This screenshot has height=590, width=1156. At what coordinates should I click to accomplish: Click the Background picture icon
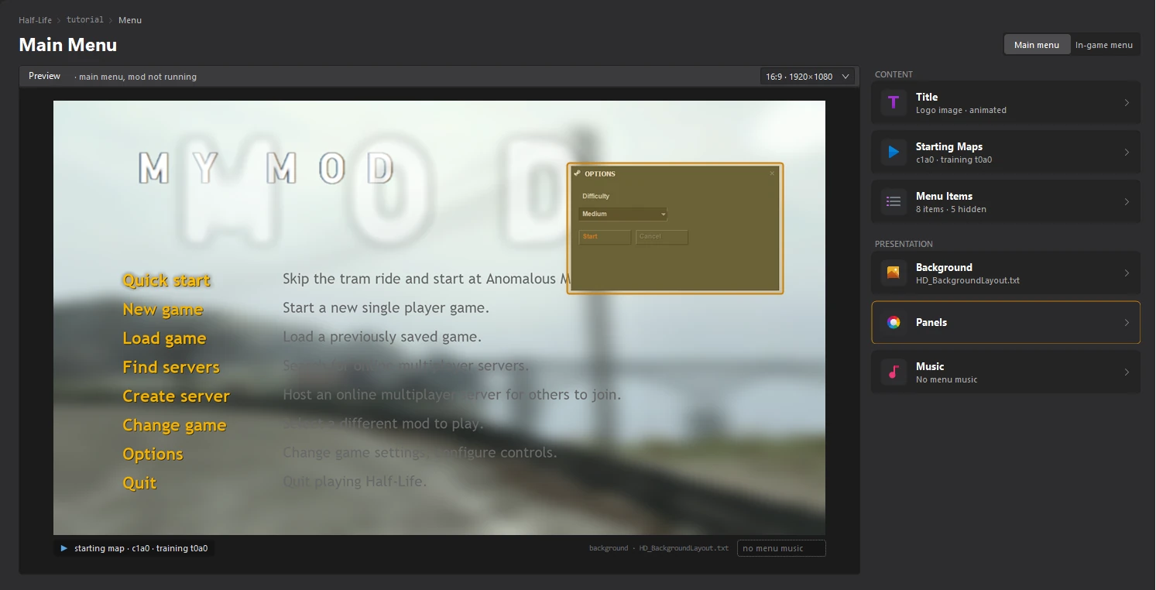click(894, 273)
